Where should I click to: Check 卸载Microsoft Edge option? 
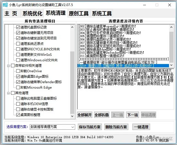click(18, 87)
